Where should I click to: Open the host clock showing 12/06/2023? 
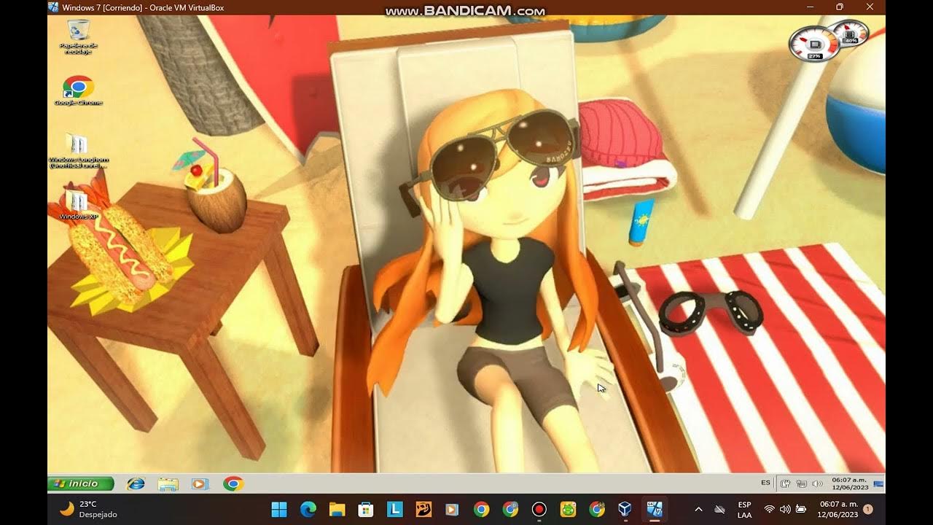coord(838,509)
